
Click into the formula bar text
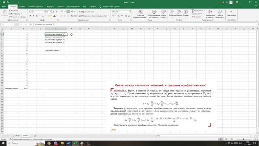point(145,24)
